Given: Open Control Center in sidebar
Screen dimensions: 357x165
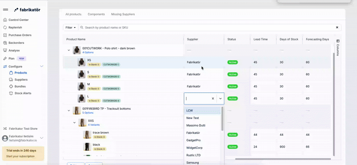Looking at the screenshot, I should point(18,20).
